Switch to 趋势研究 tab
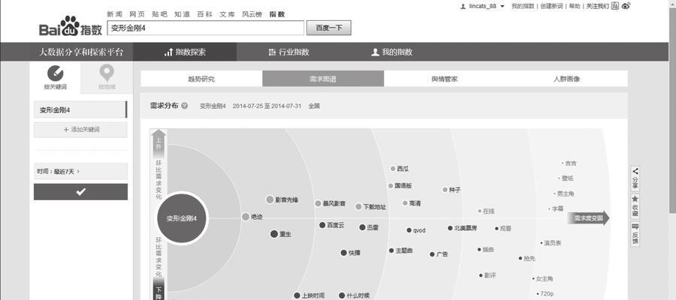676x300 pixels. click(201, 79)
